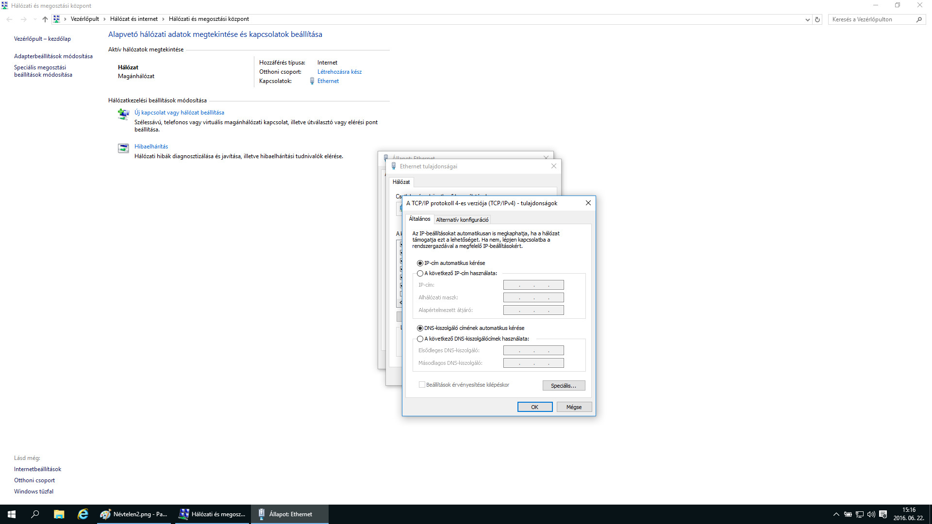The image size is (932, 524).
Task: Close the Ethernet tulajdonságai window
Action: tap(554, 166)
